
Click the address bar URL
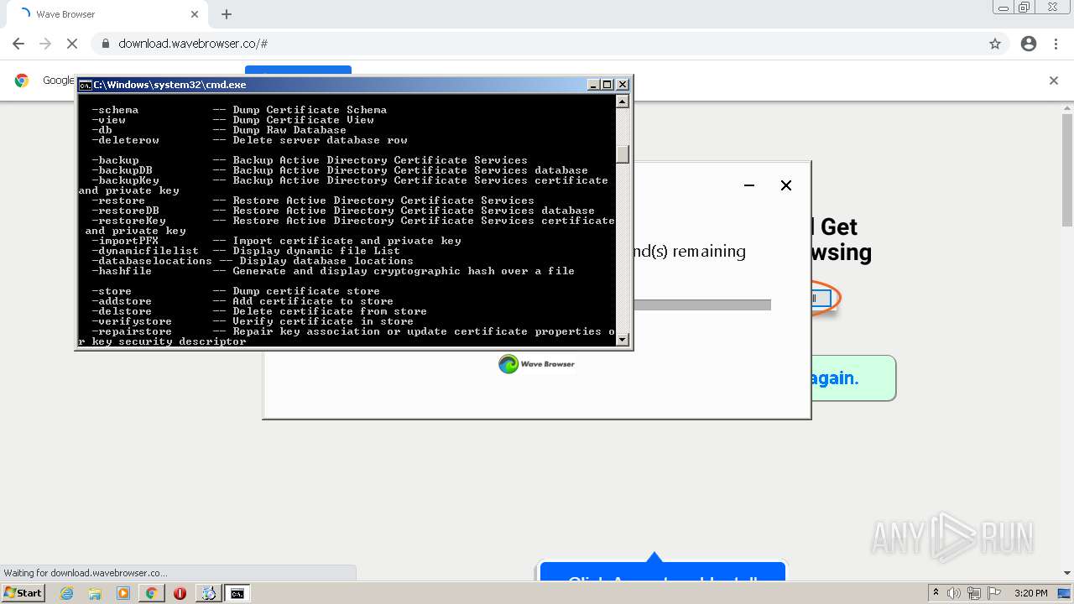coord(193,44)
